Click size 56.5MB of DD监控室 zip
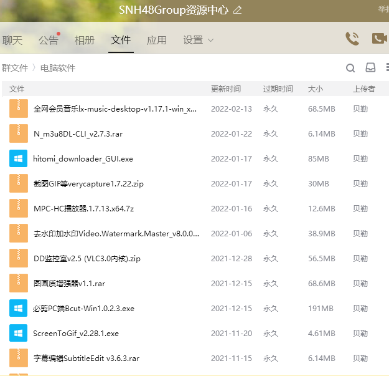 tap(322, 258)
